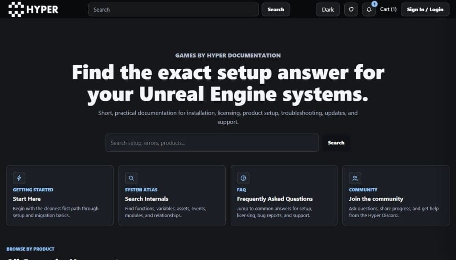The width and height of the screenshot is (456, 260).
Task: Click the top navigation Search button
Action: click(276, 9)
